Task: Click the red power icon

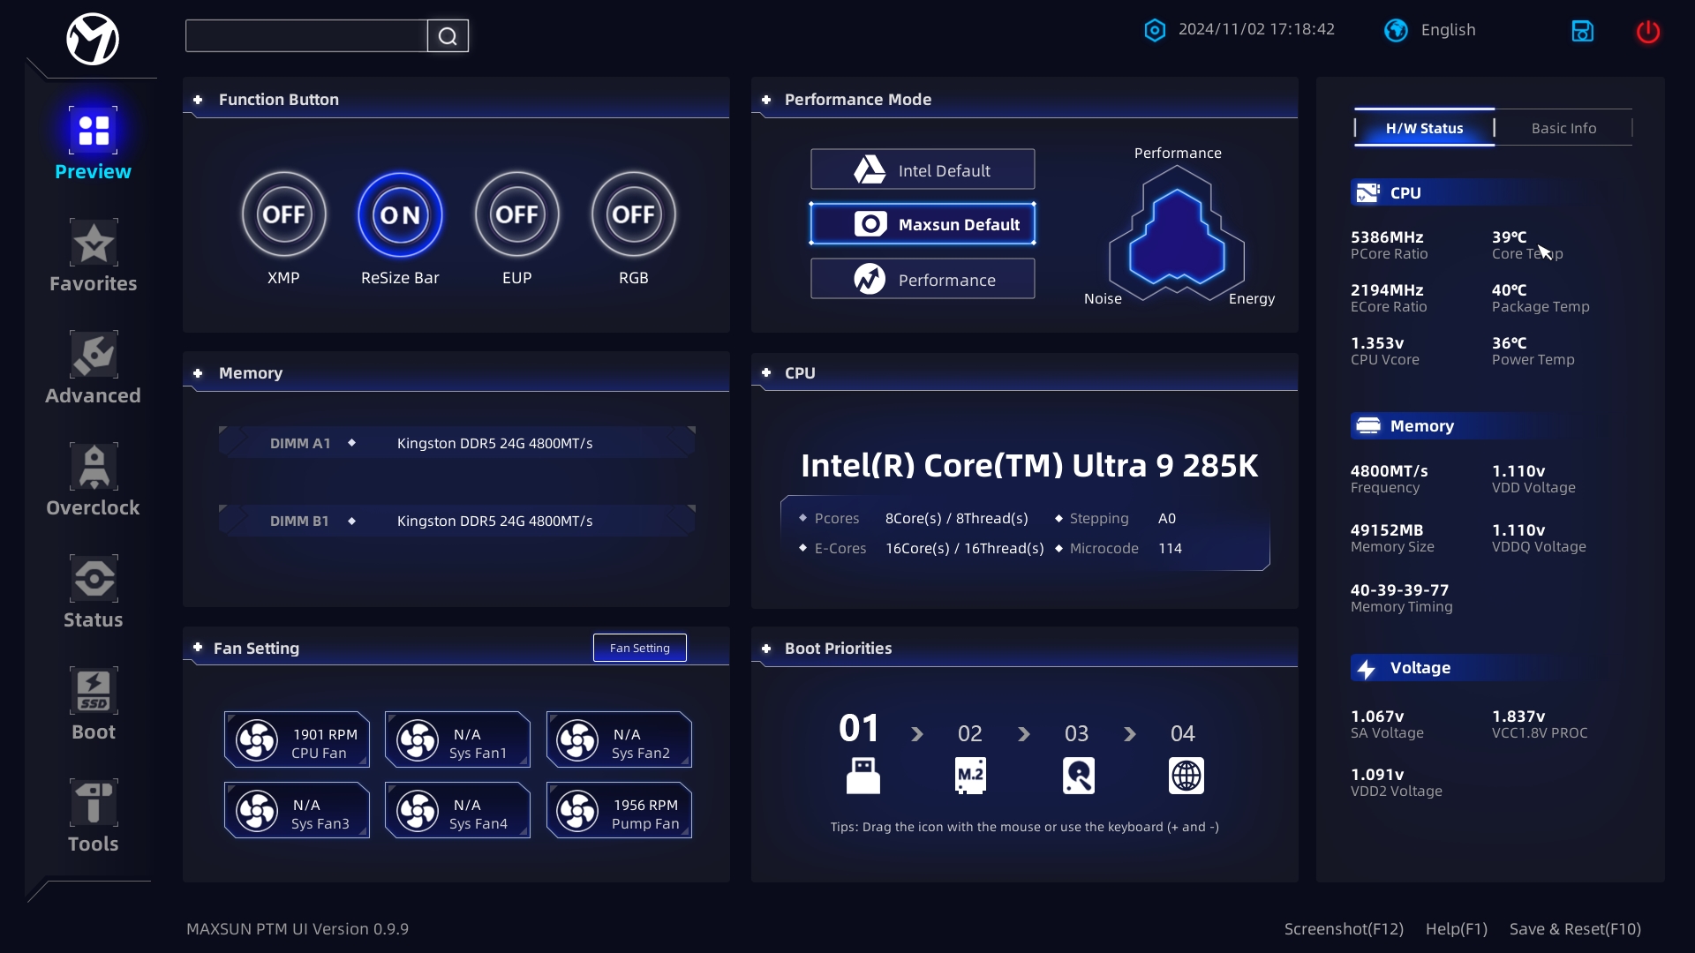Action: [x=1648, y=32]
